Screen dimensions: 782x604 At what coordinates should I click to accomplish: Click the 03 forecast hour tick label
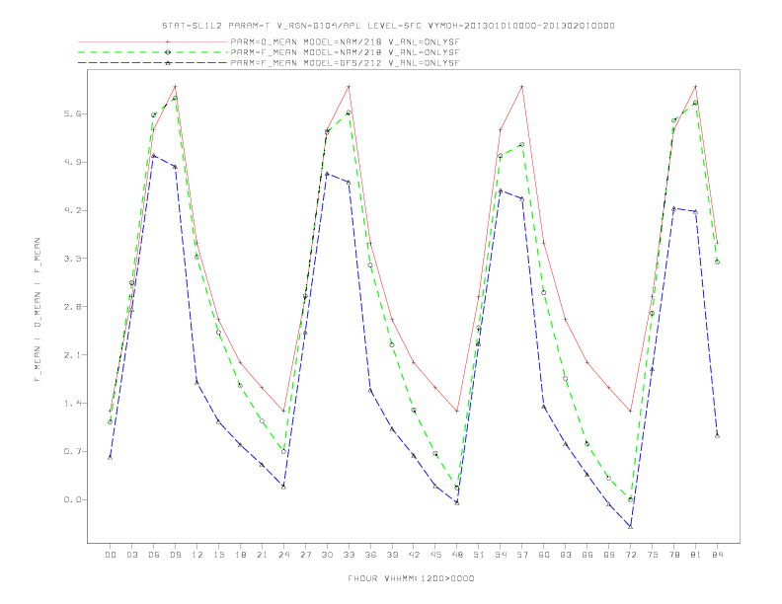coord(131,555)
